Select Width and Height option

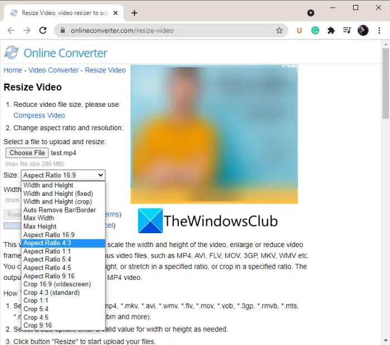click(63, 185)
